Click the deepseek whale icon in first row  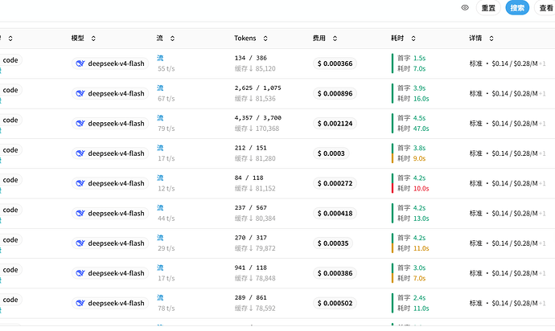80,63
